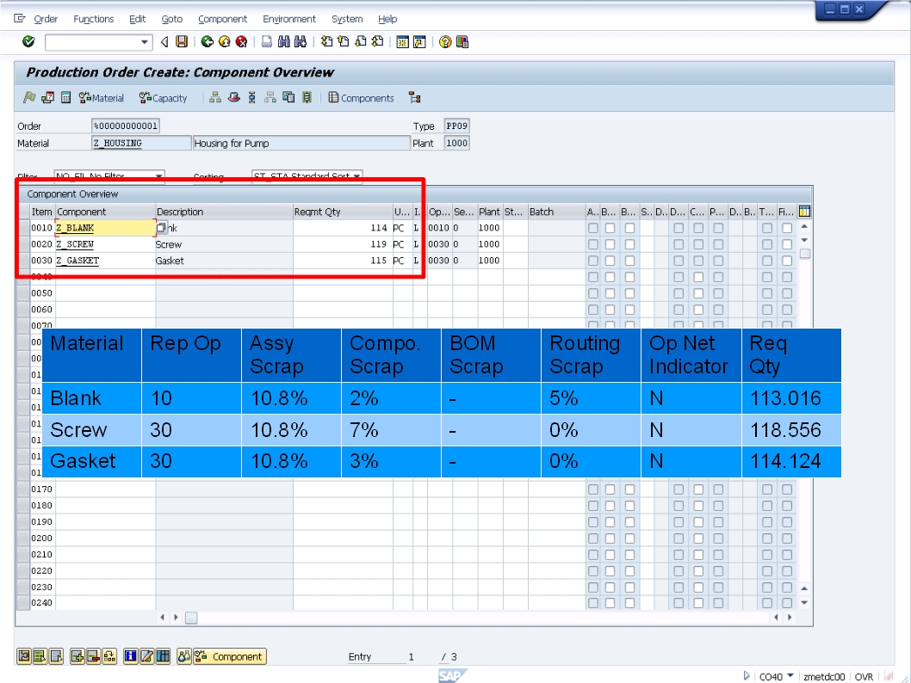This screenshot has height=683, width=911.
Task: Open the Capacity check icon
Action: coord(164,97)
